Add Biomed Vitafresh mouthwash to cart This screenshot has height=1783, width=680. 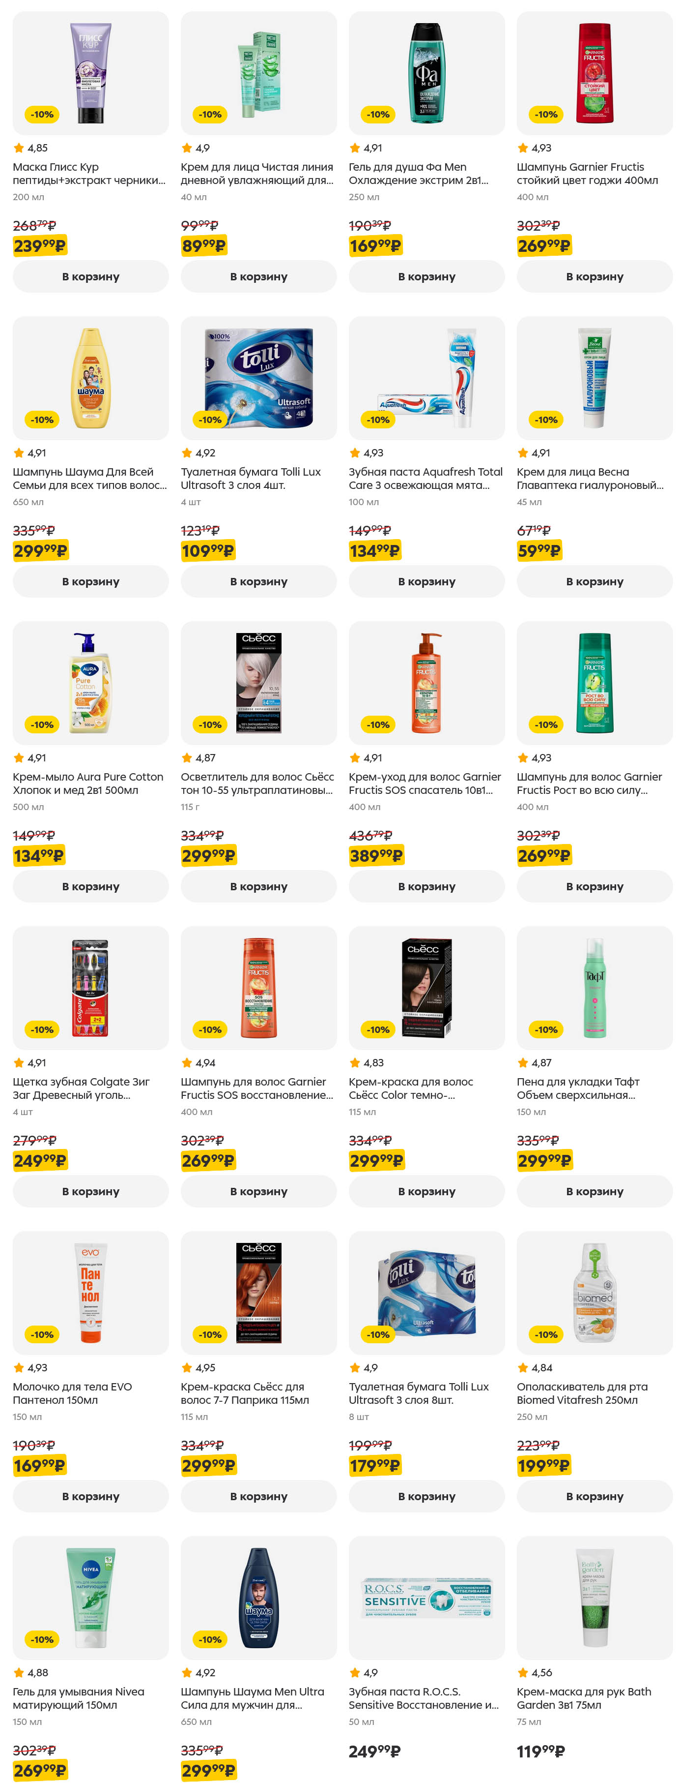click(x=594, y=1496)
